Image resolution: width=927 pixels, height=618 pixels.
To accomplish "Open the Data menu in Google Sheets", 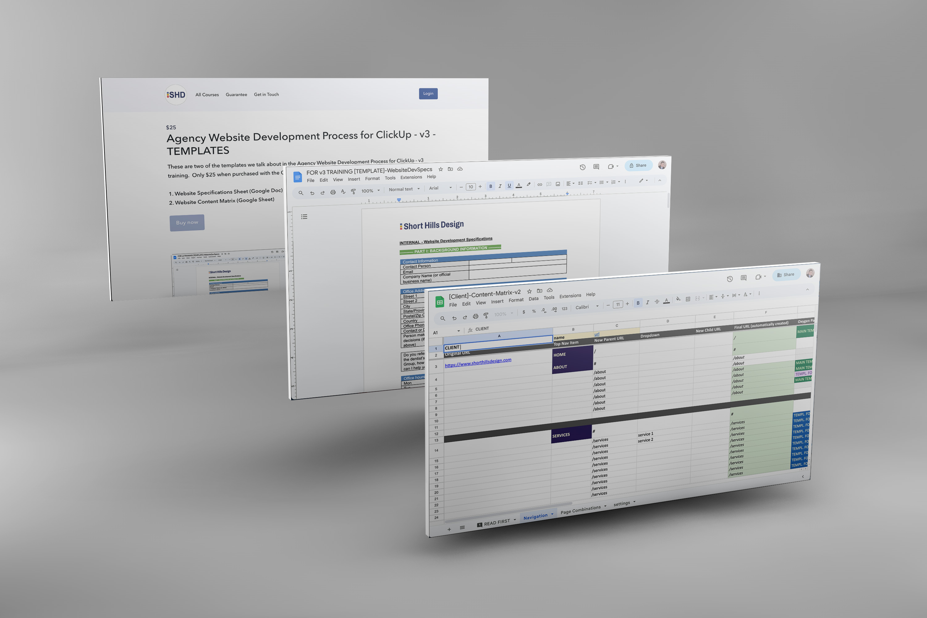I will 533,299.
